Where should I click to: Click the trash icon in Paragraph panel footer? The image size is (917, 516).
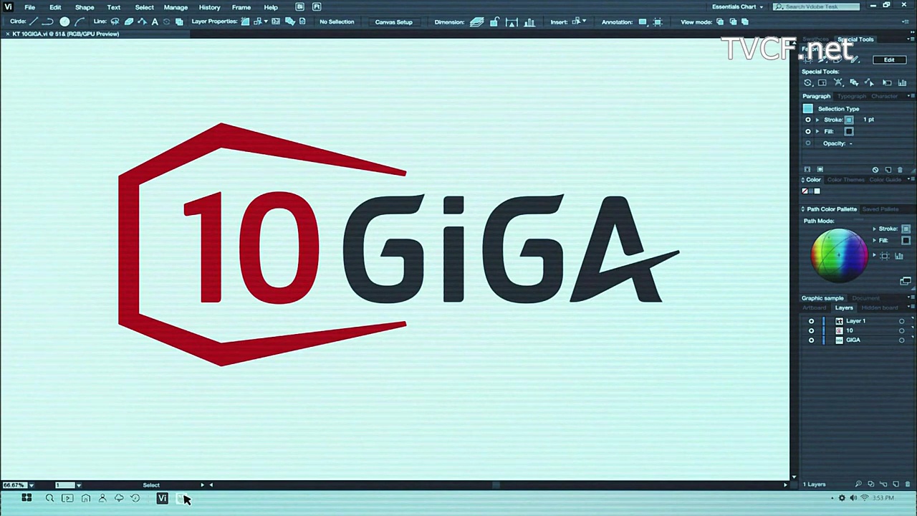900,170
